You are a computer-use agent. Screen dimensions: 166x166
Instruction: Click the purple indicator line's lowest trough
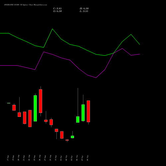click(x=96, y=78)
